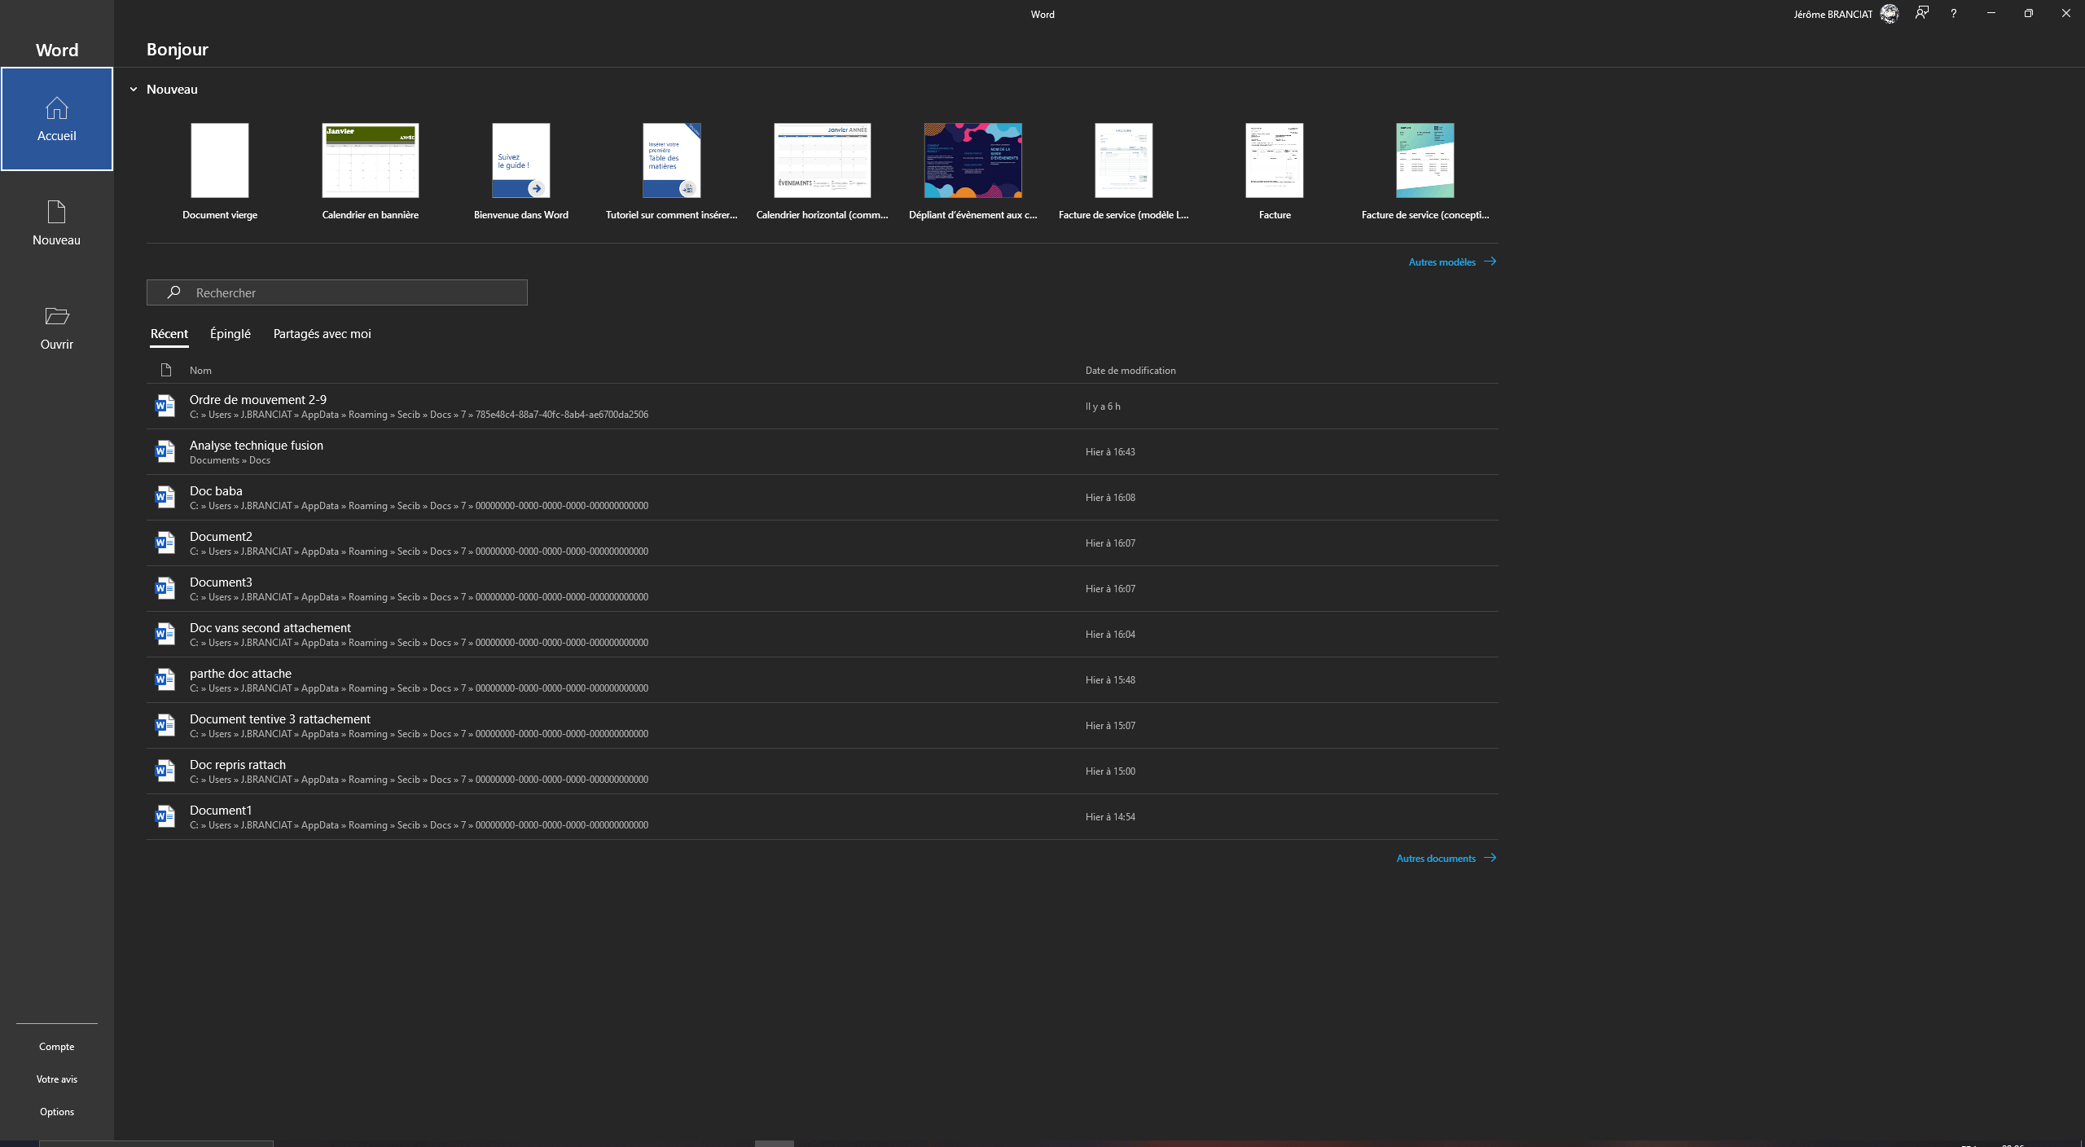This screenshot has width=2085, height=1147.
Task: Create a Document vierge from thumbnail
Action: [220, 161]
